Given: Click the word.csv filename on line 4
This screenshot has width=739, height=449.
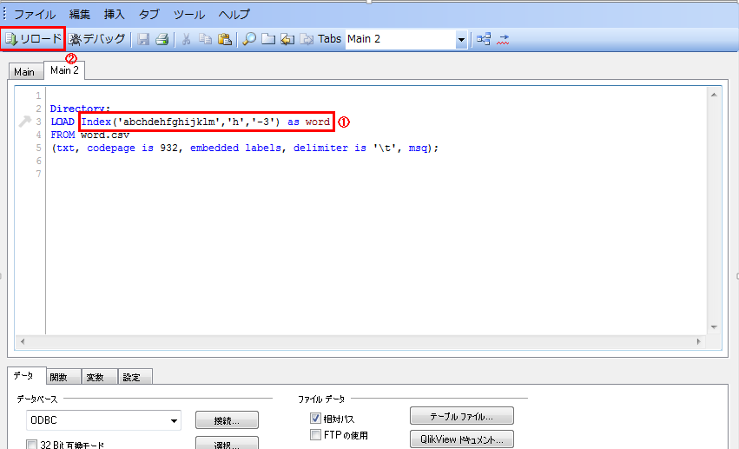Looking at the screenshot, I should (105, 135).
